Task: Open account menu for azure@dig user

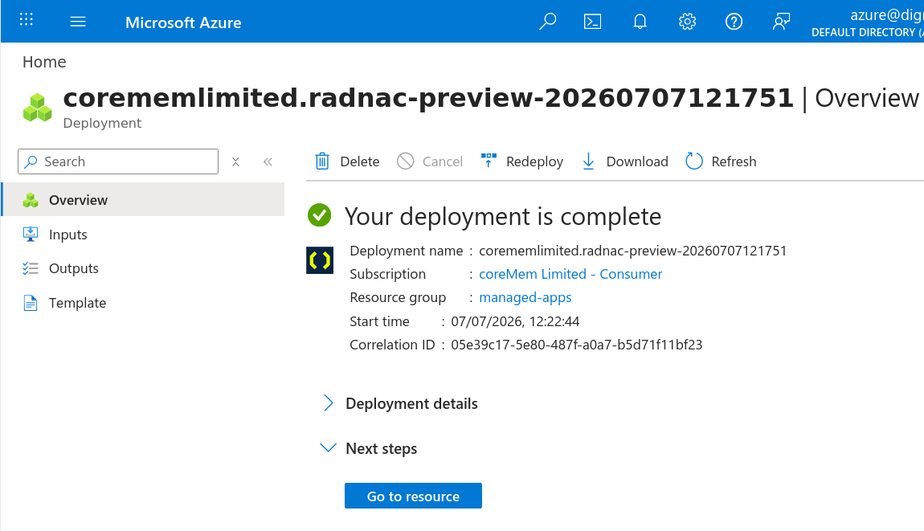Action: (x=868, y=22)
